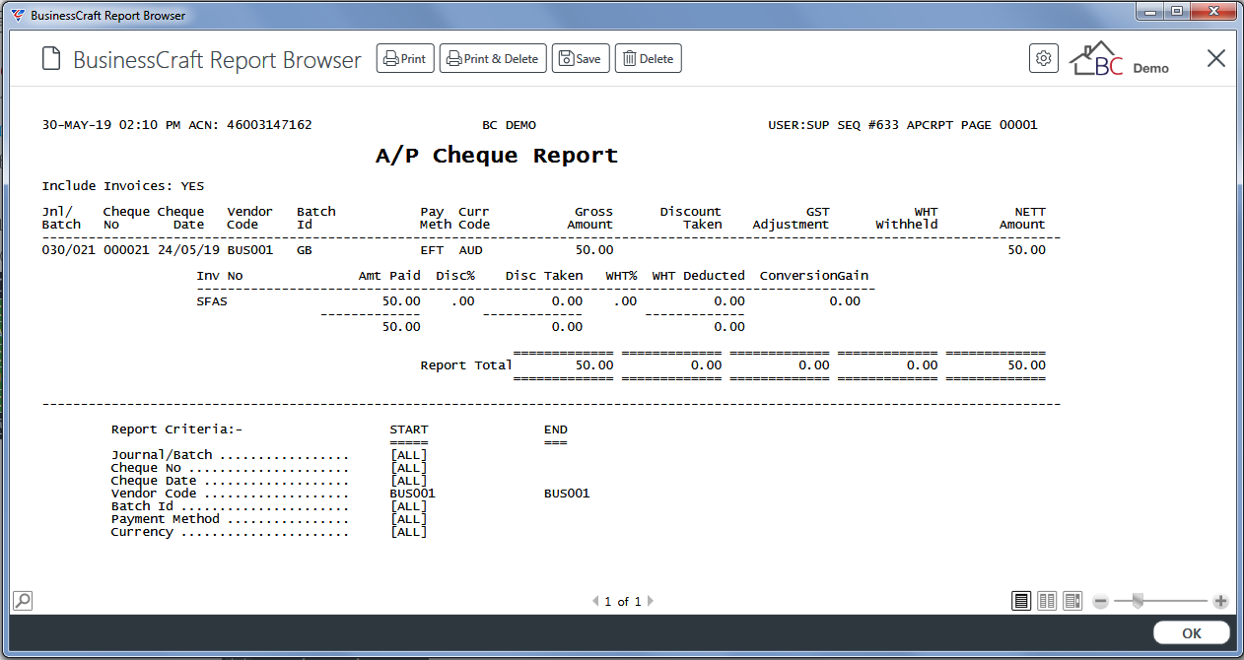The image size is (1244, 660).
Task: Click the "USER:SUP SEQ #633 APCRPT PAGE 00001" header text
Action: (903, 125)
